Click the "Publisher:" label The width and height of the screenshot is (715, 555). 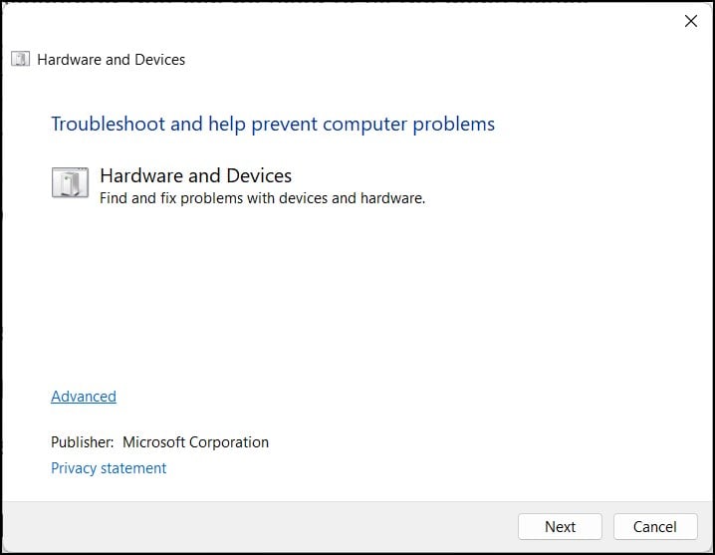(82, 442)
